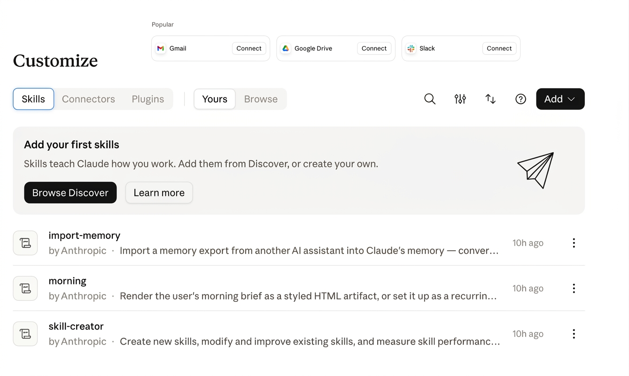Viewport: 629px width, 376px height.
Task: Connect the Slack connector
Action: point(499,48)
